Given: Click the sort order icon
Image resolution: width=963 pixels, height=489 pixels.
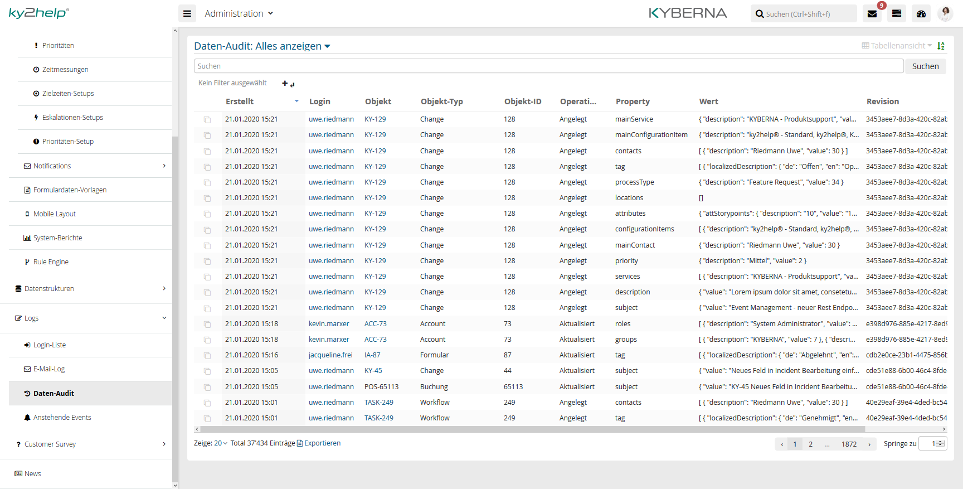Looking at the screenshot, I should [x=941, y=46].
